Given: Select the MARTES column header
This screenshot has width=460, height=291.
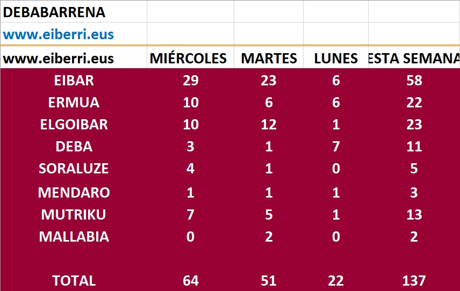Looking at the screenshot, I should point(269,59).
